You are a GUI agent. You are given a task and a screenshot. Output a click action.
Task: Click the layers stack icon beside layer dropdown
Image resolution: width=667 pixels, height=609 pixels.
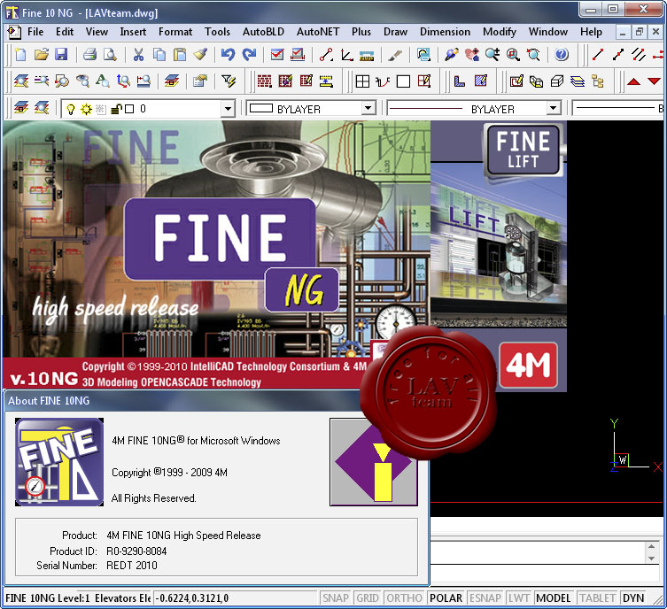[x=21, y=108]
